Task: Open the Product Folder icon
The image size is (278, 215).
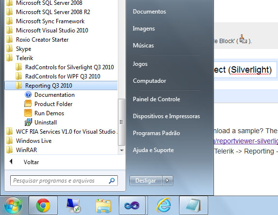Action: (x=28, y=104)
